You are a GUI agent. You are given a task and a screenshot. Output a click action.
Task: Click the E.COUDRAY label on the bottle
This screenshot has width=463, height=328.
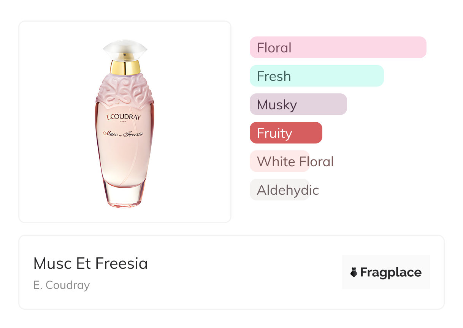[x=124, y=117]
